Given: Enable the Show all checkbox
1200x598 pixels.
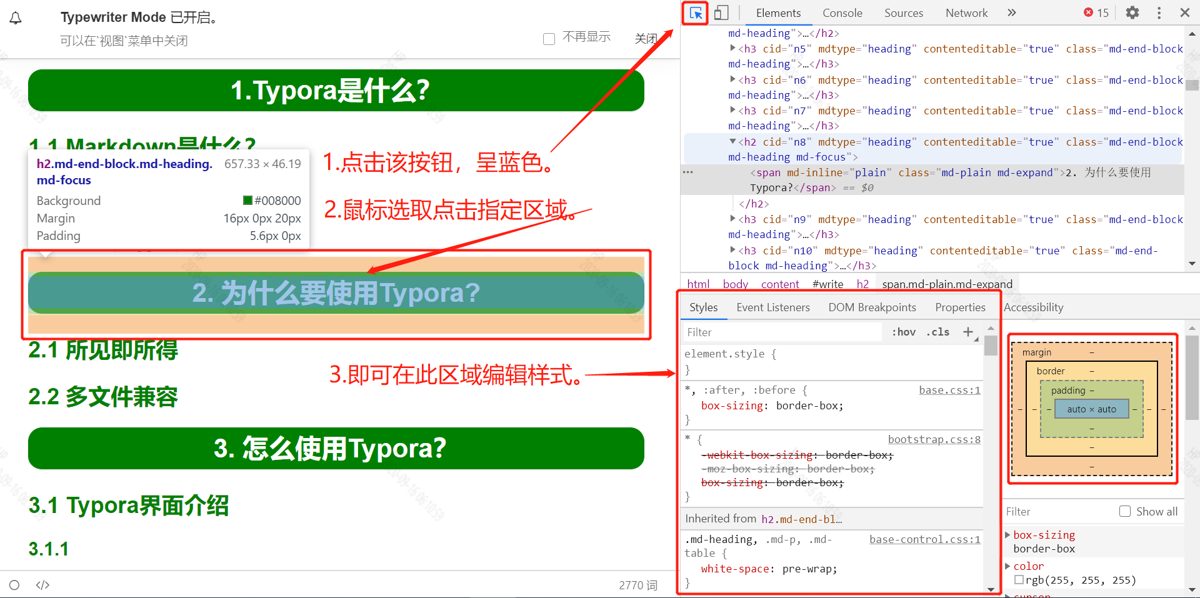Looking at the screenshot, I should pyautogui.click(x=1125, y=511).
